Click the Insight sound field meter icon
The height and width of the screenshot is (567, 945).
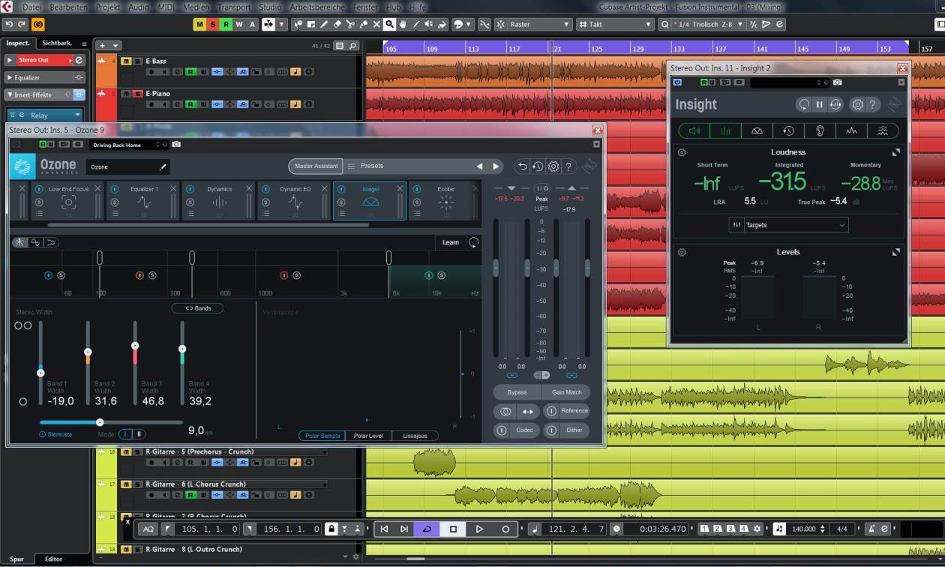[757, 130]
